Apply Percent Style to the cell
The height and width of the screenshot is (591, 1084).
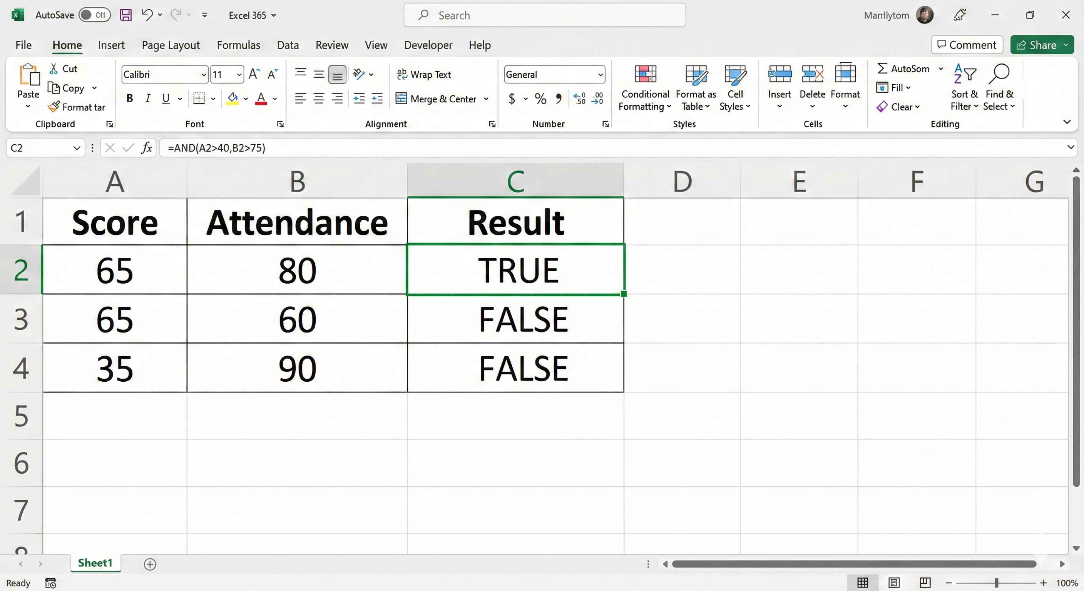[x=540, y=98]
